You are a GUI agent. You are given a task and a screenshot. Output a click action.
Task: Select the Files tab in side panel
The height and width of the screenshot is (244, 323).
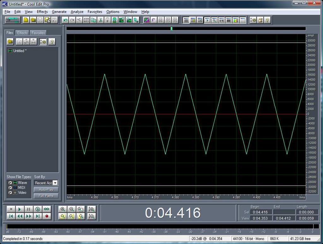(10, 33)
